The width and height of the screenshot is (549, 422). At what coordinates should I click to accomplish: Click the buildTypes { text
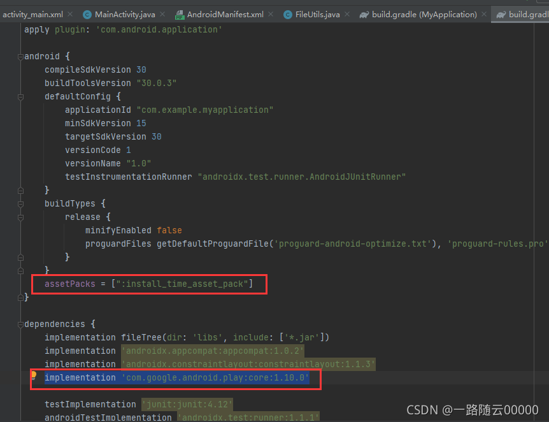(75, 203)
